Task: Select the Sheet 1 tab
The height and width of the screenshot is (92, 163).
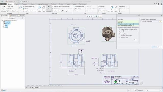Action: pyautogui.click(x=37, y=87)
